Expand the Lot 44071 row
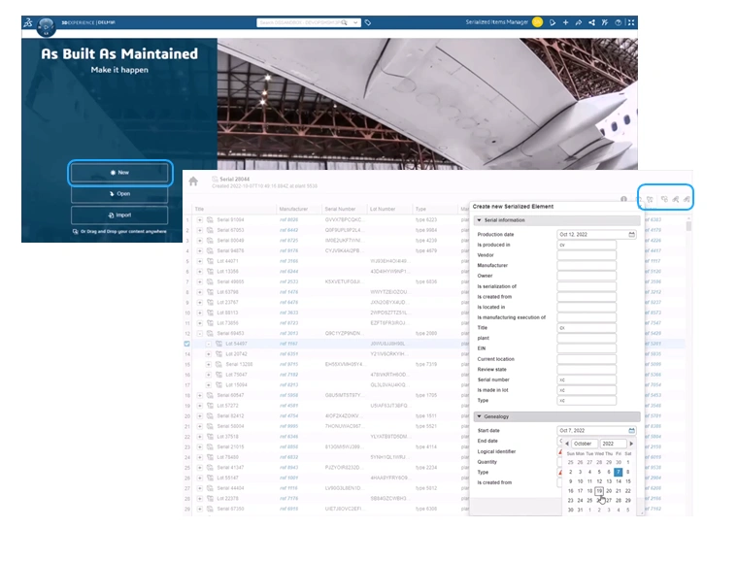This screenshot has width=738, height=561. [200, 261]
